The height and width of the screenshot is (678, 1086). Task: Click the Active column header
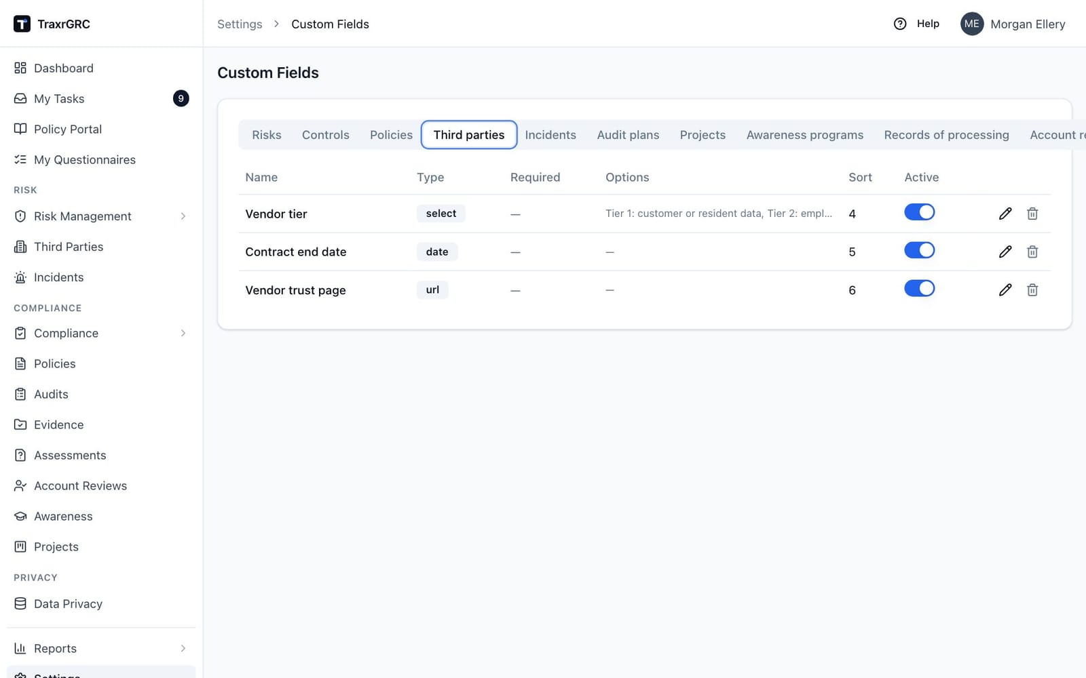[x=922, y=177]
